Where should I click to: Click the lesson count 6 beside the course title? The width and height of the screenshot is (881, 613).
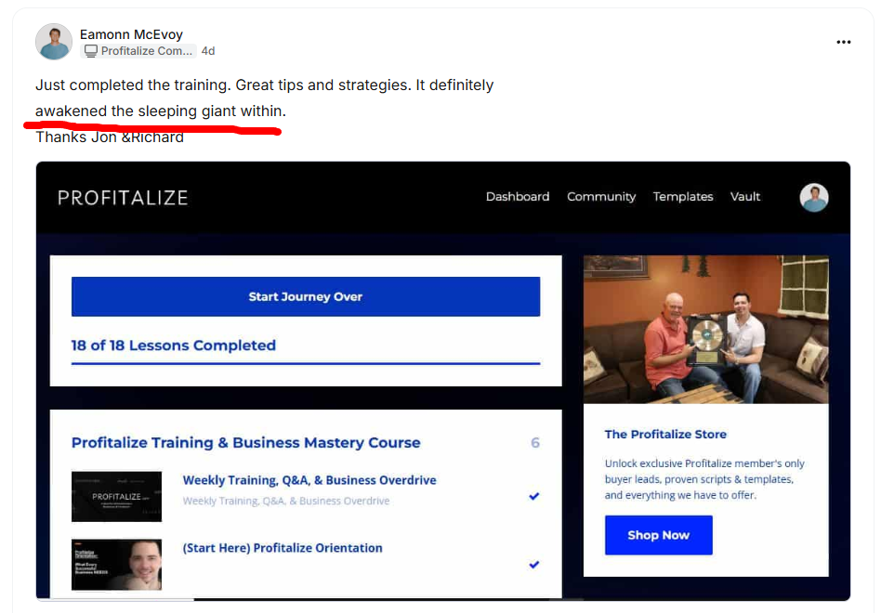click(535, 443)
